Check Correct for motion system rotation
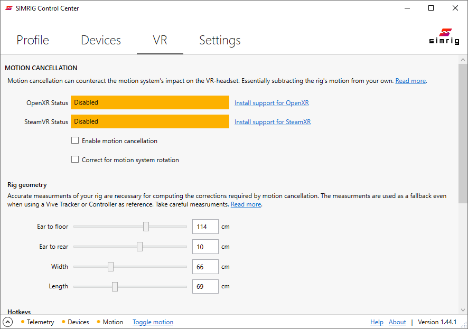468x329 pixels. [x=75, y=159]
